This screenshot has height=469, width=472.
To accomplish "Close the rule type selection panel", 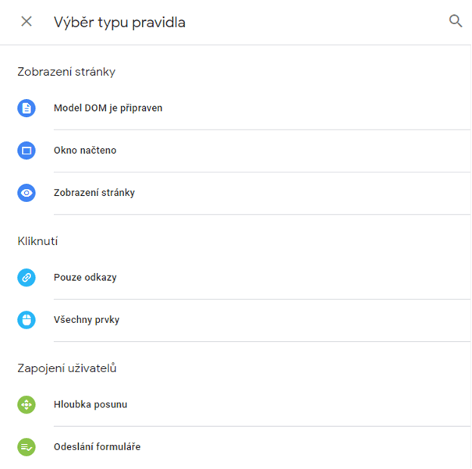I will (x=27, y=22).
